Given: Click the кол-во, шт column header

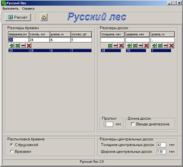Looking at the screenshot, I should pos(81,34).
